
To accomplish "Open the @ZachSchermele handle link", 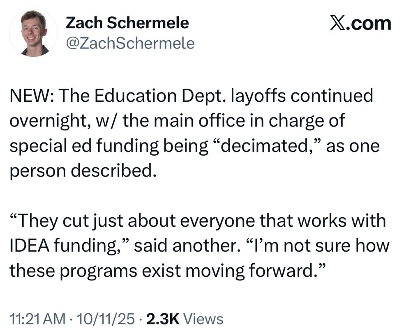I will click(x=130, y=43).
